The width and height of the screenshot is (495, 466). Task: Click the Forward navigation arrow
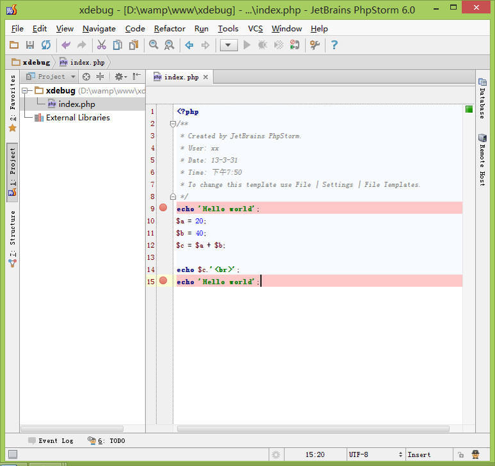pyautogui.click(x=205, y=45)
